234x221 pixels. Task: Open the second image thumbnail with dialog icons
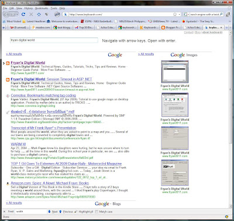tap(175, 105)
